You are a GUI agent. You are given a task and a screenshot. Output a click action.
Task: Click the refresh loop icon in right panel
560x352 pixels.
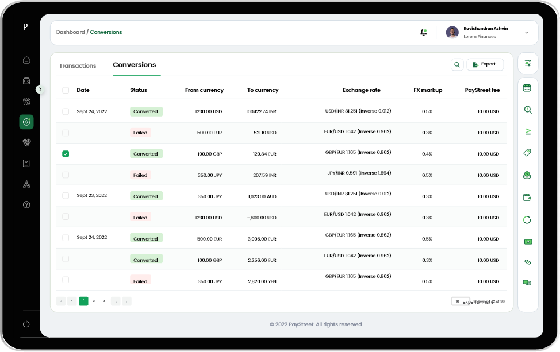coord(528,219)
